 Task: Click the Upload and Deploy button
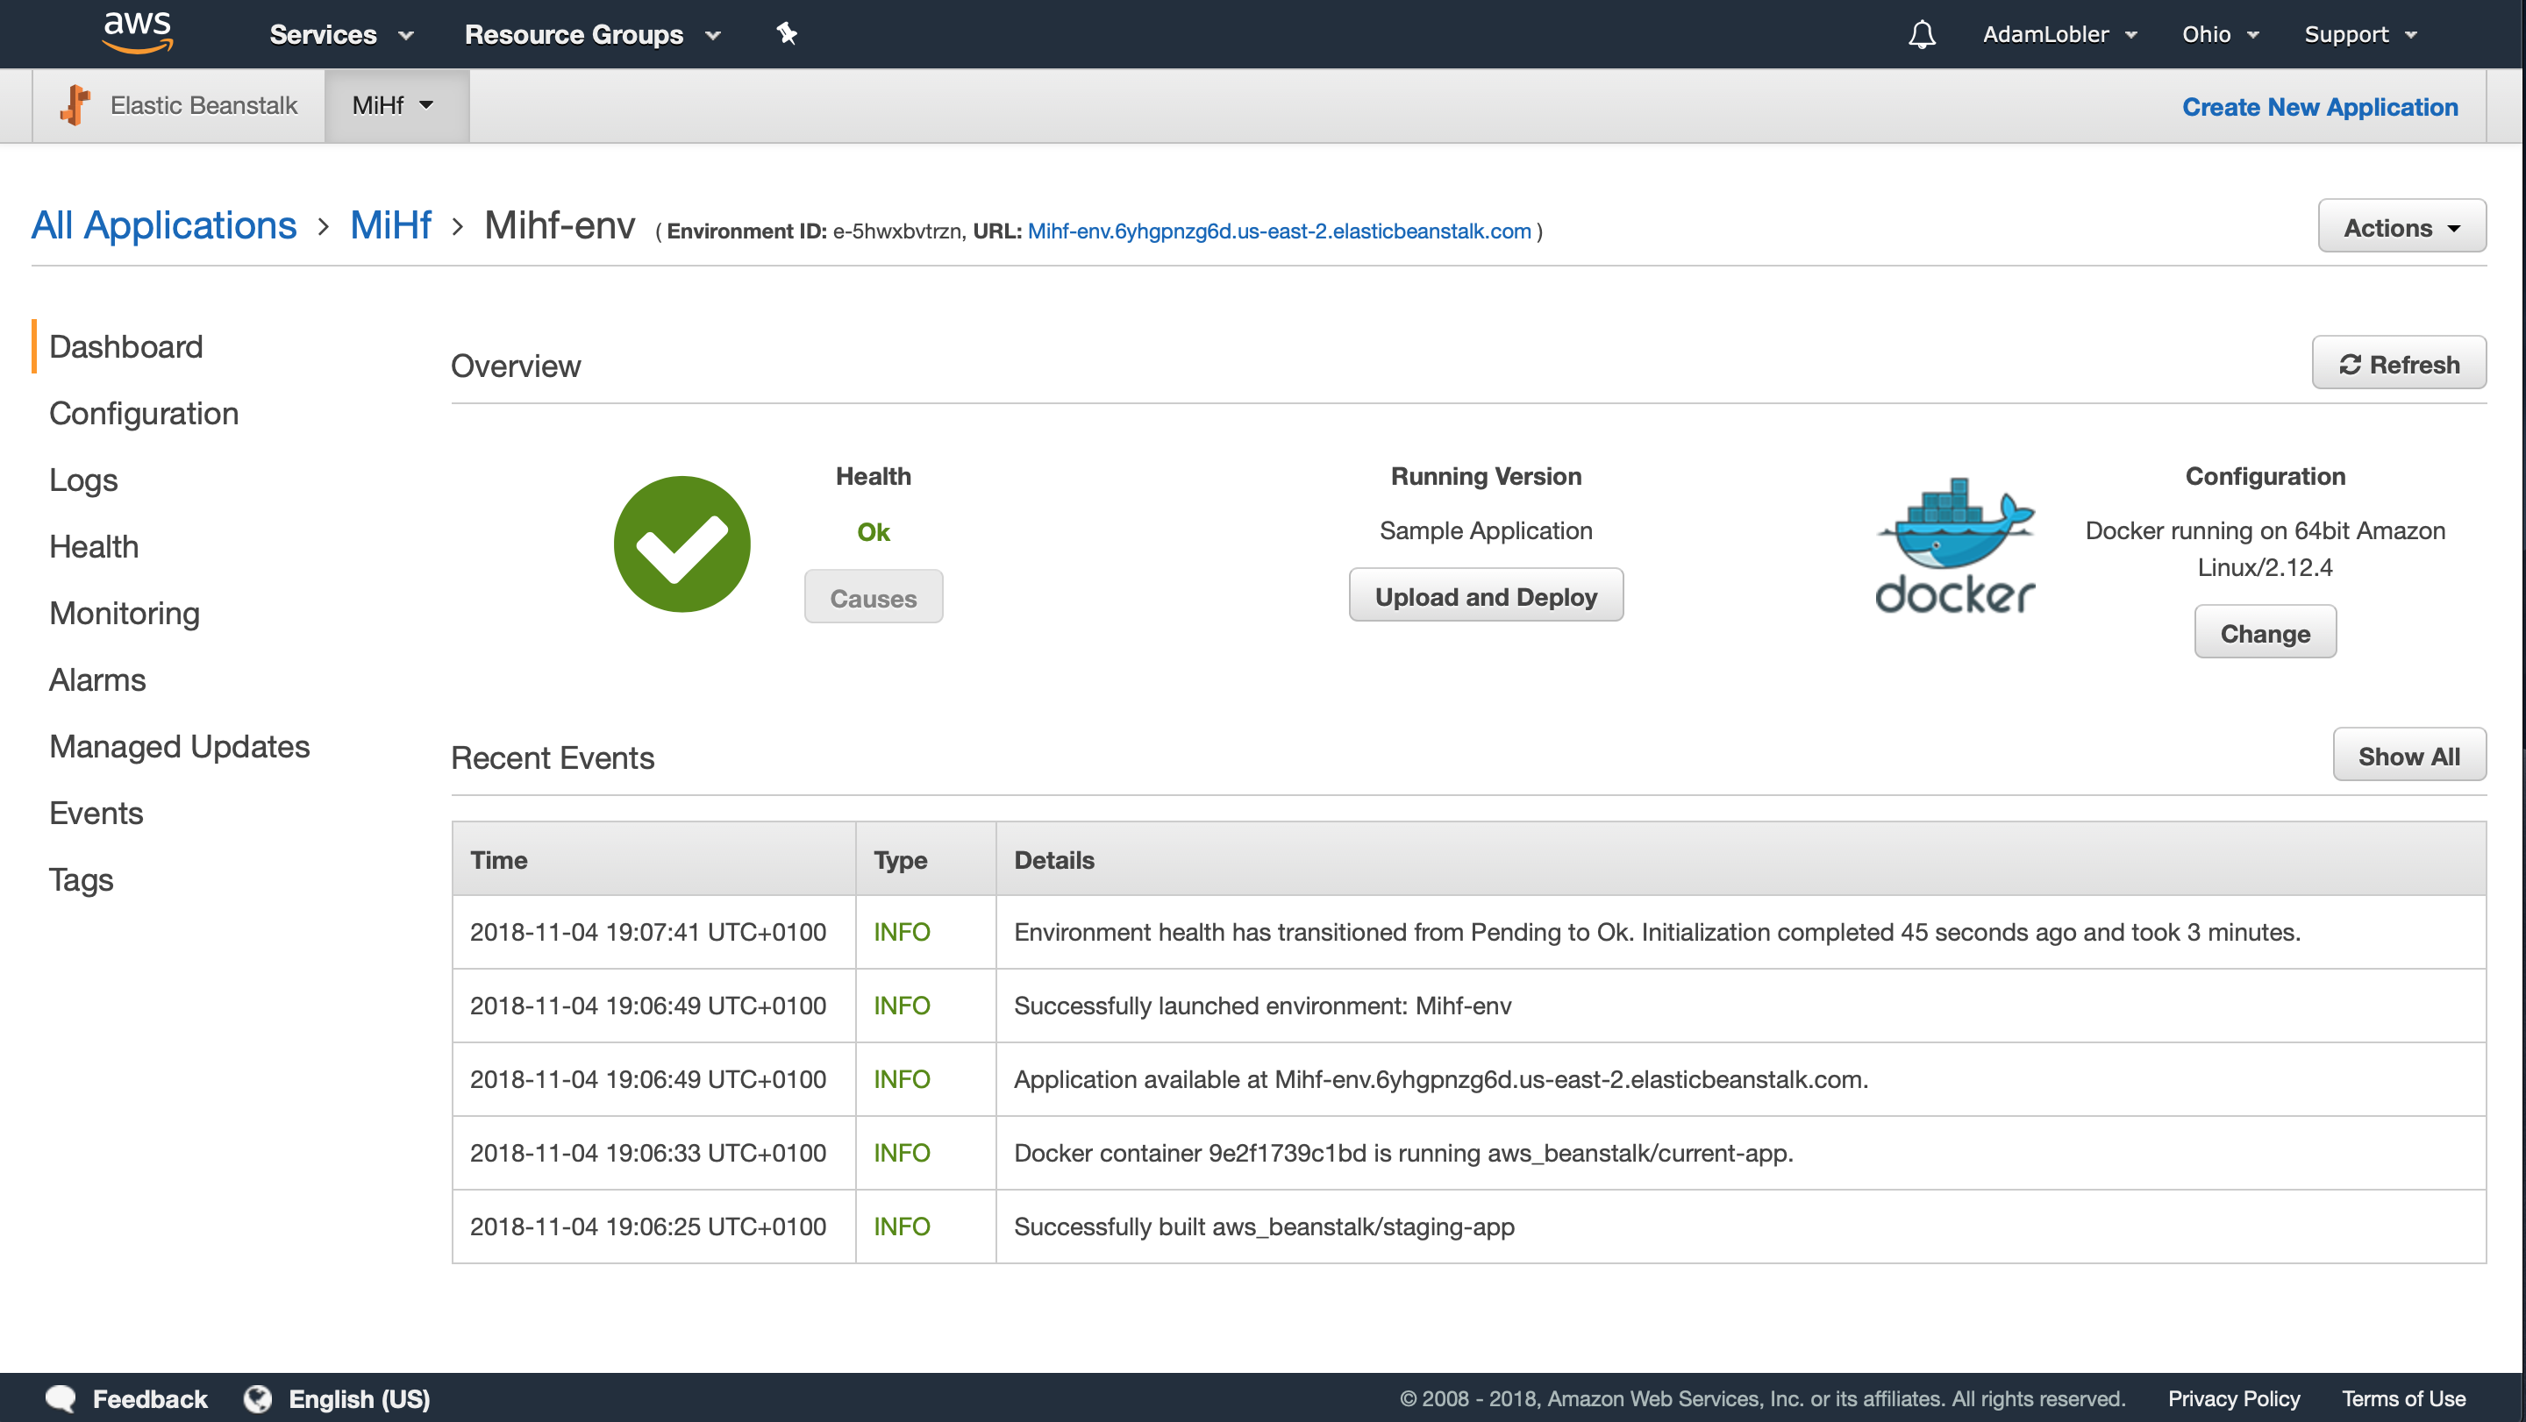pyautogui.click(x=1486, y=596)
